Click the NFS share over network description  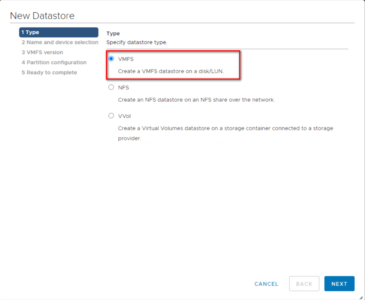196,100
